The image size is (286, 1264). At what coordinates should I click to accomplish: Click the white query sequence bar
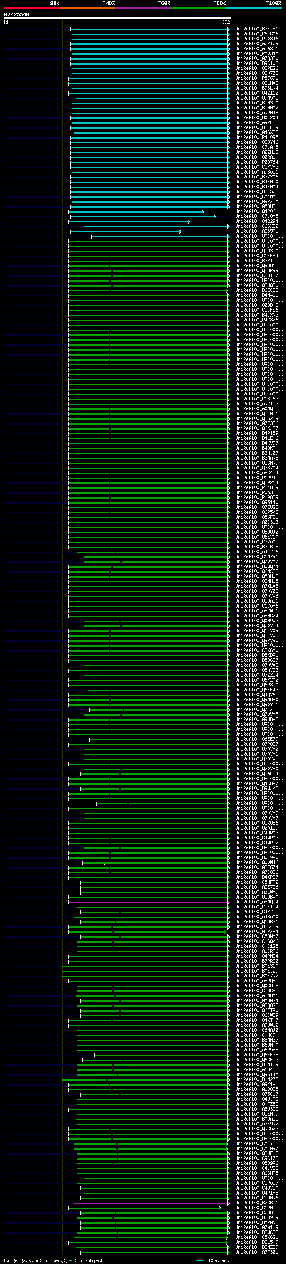click(x=118, y=18)
